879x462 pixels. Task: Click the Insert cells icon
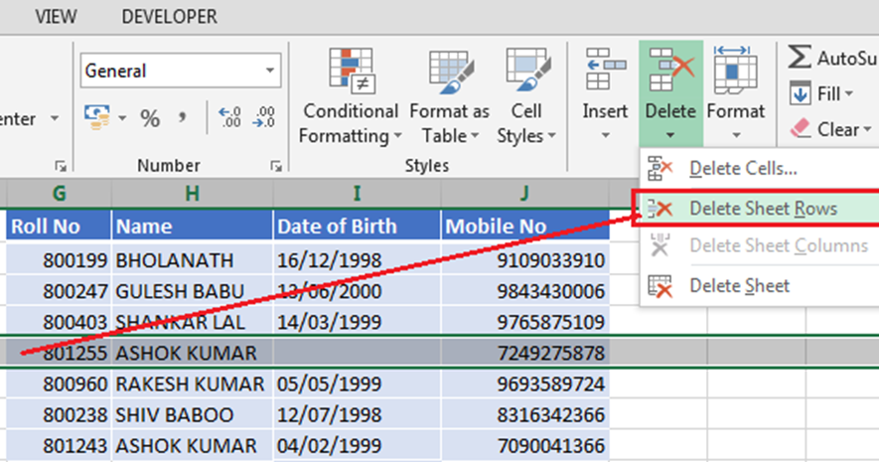click(x=604, y=72)
